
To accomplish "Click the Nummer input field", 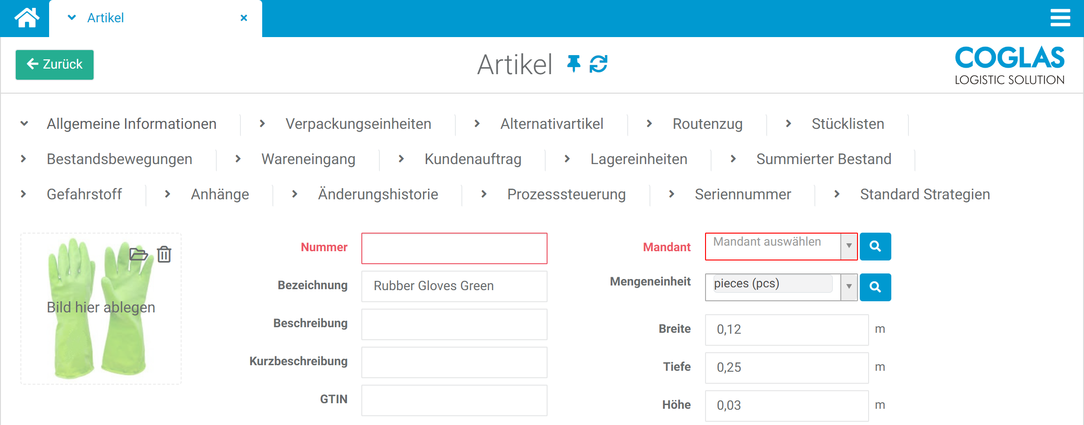I will click(x=454, y=248).
